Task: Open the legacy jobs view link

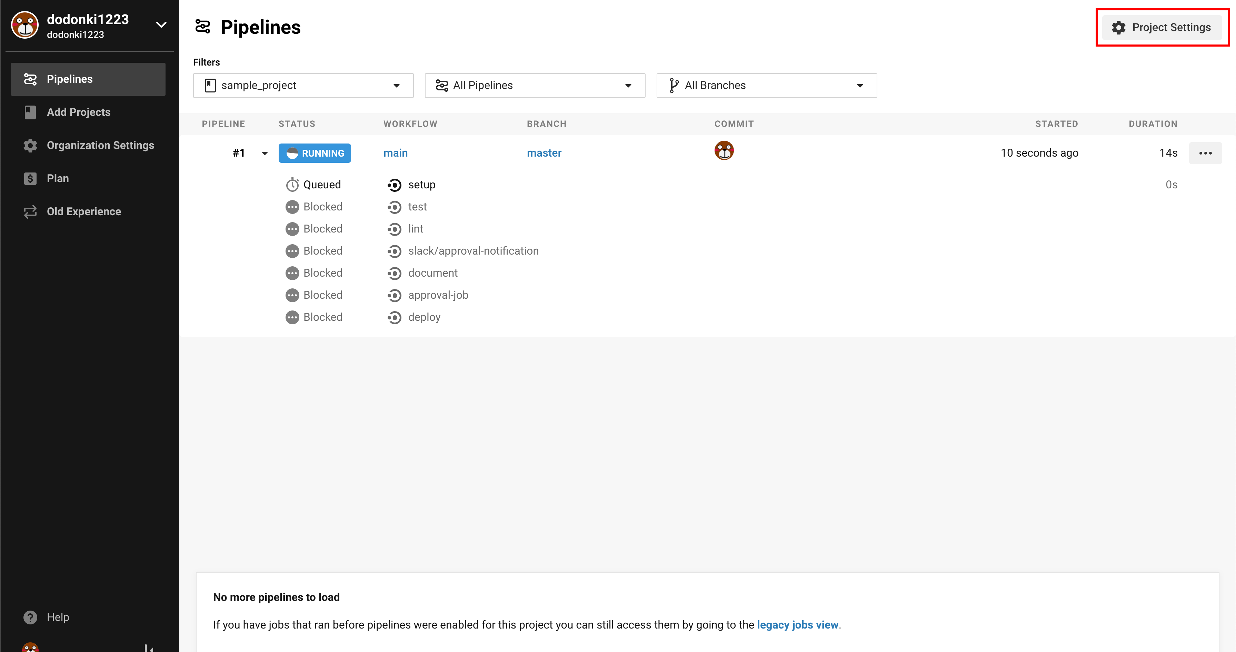Action: [797, 625]
